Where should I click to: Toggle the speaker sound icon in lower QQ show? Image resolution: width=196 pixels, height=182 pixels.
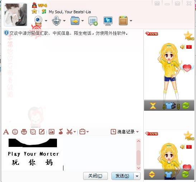coord(183,147)
